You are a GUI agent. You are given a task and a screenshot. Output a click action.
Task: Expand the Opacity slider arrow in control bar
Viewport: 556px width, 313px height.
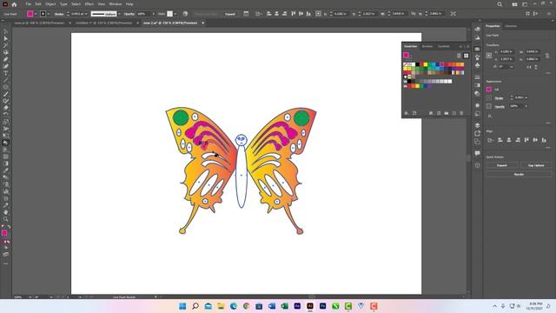click(154, 14)
